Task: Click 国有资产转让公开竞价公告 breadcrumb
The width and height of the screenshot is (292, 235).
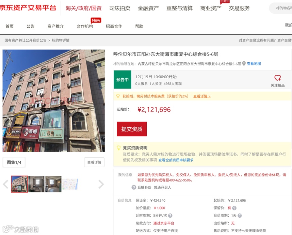Action: coord(26,40)
